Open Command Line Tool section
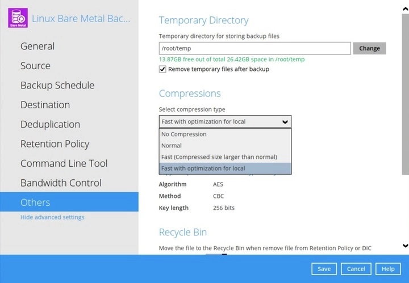 point(64,164)
